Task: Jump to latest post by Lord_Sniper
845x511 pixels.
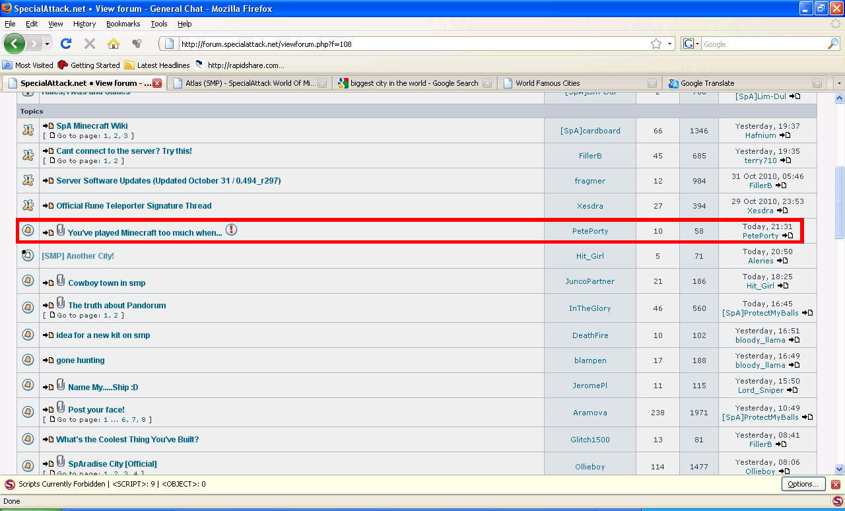Action: tap(795, 390)
